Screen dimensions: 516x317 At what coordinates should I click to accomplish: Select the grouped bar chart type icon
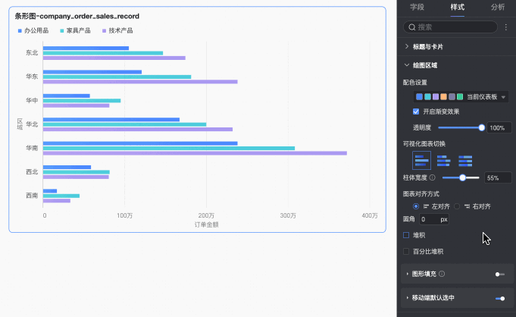(422, 159)
